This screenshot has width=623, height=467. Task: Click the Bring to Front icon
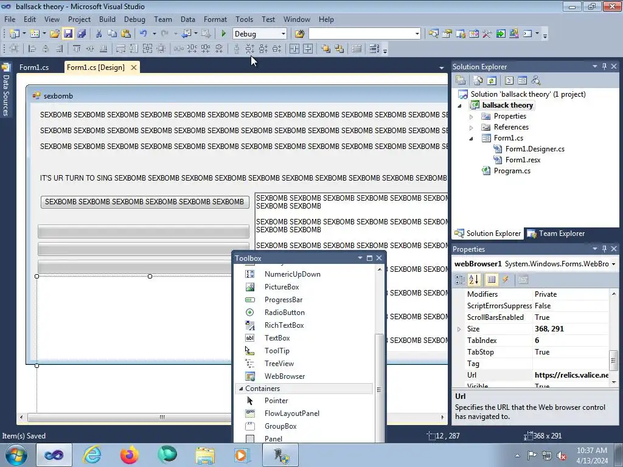point(325,49)
